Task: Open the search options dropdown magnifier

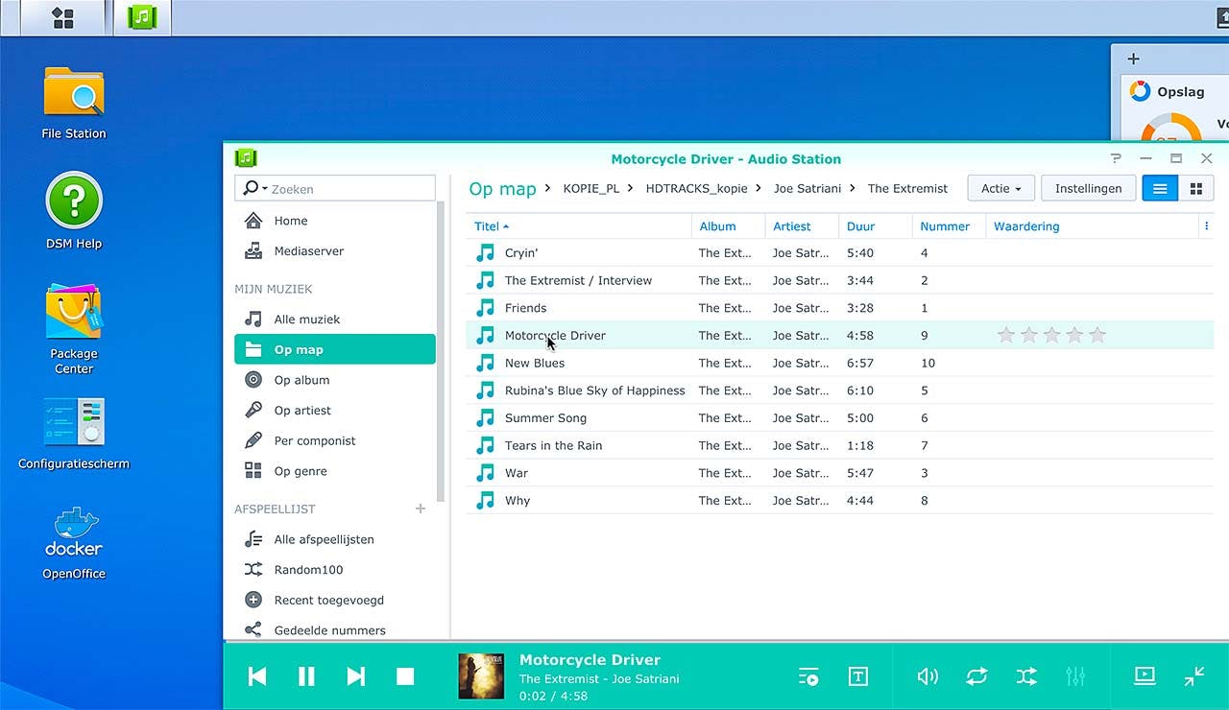Action: tap(253, 188)
